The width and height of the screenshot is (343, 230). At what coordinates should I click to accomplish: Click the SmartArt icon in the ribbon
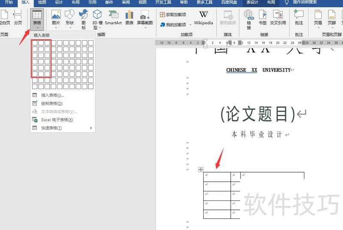[x=113, y=18]
